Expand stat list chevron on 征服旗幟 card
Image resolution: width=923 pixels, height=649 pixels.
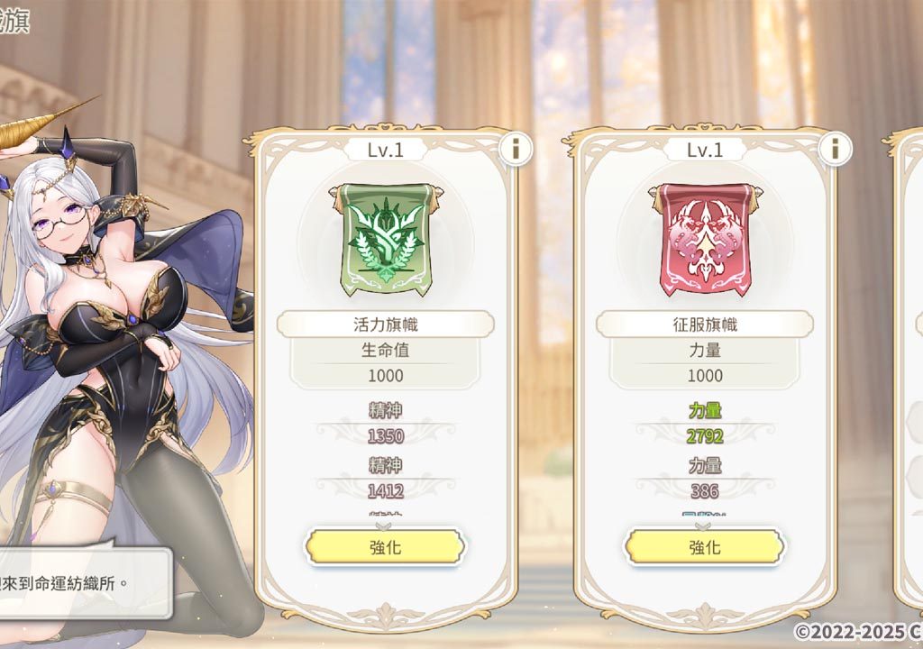pos(703,525)
